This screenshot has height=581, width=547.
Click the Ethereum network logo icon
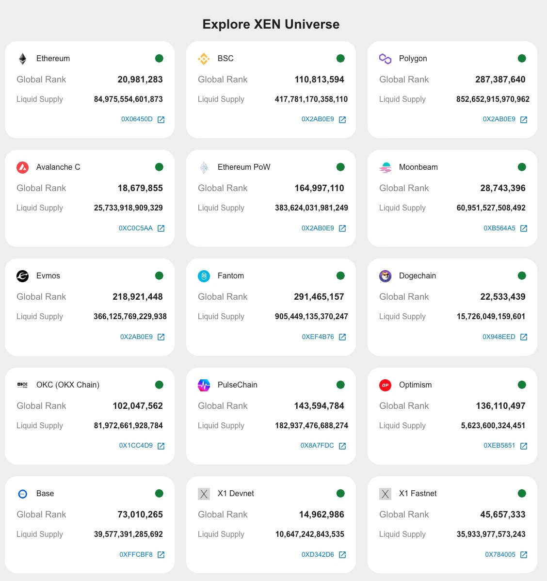tap(22, 58)
